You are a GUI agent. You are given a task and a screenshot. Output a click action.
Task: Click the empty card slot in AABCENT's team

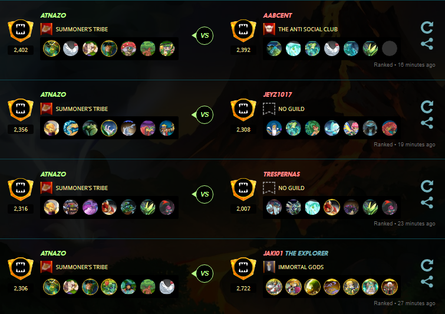click(x=390, y=48)
